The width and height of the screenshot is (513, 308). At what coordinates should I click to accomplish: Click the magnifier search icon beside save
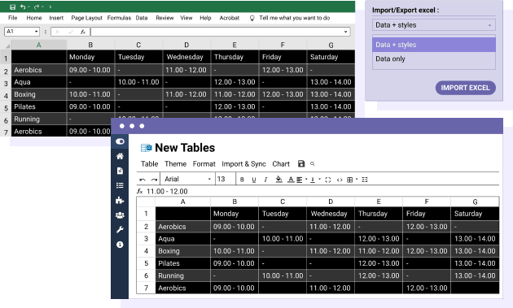click(x=313, y=164)
